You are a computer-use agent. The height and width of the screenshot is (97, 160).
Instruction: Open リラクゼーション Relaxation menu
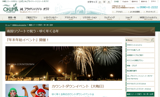[x=90, y=18]
